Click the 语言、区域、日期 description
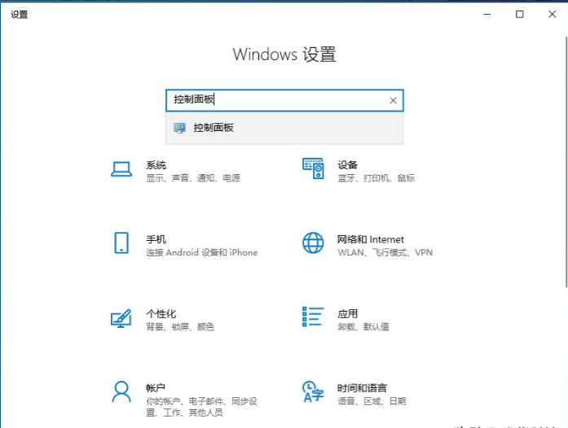568x428 pixels. [372, 401]
